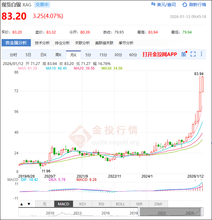Click the 美元/盎司 unit switch icon

[153, 5]
